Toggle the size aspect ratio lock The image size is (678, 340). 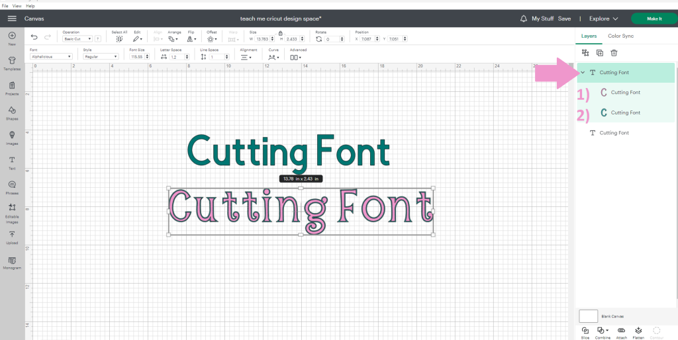pyautogui.click(x=280, y=33)
